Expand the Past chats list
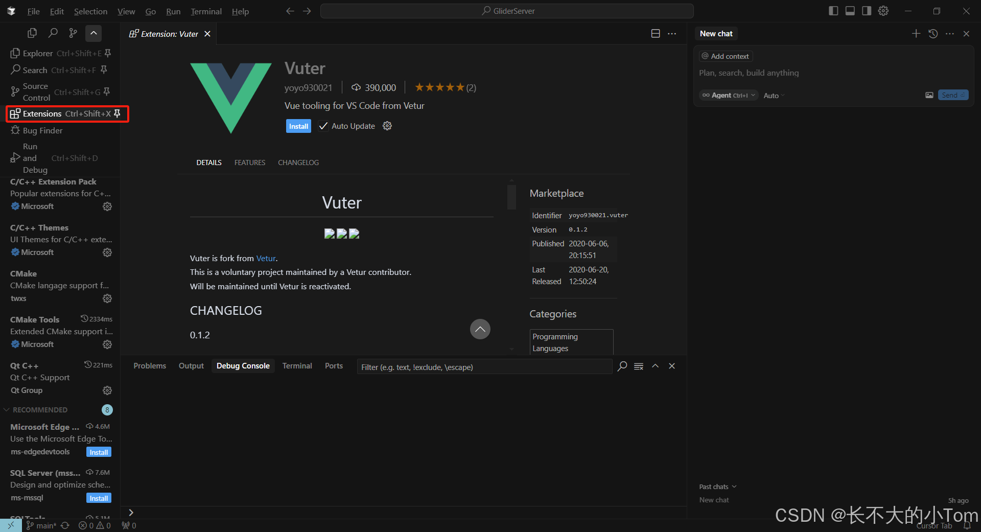 click(x=717, y=487)
